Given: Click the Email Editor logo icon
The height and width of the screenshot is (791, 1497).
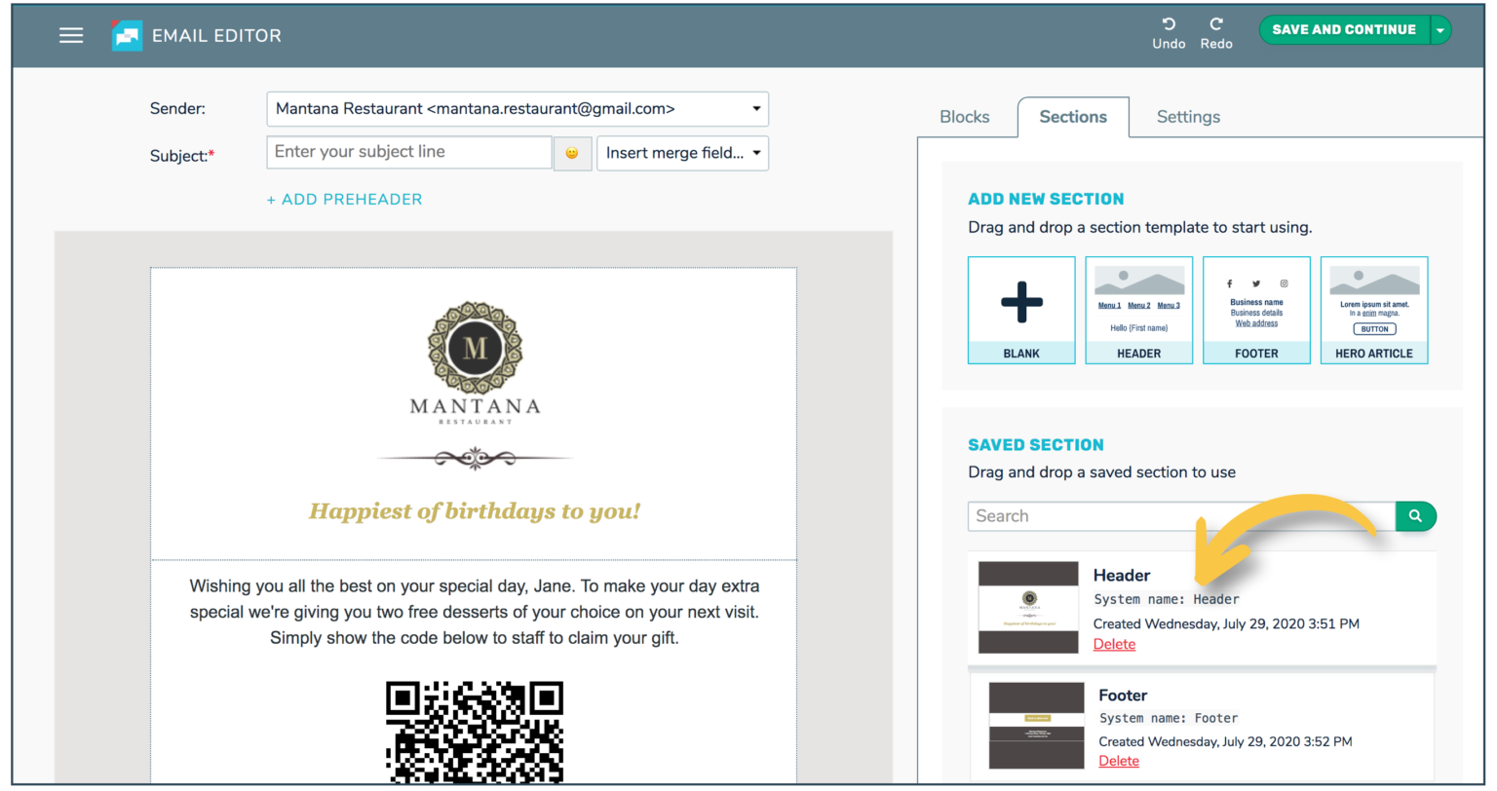Looking at the screenshot, I should (127, 35).
